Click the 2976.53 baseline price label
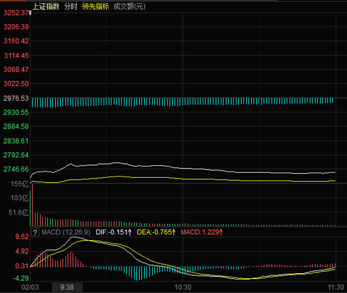 (x=16, y=98)
